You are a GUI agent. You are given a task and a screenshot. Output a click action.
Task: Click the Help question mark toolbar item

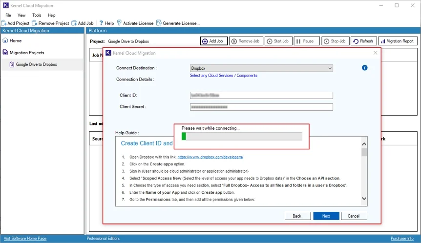106,23
